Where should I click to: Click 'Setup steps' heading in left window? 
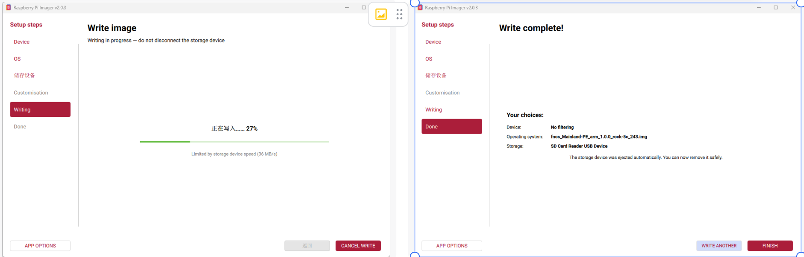[x=26, y=25]
